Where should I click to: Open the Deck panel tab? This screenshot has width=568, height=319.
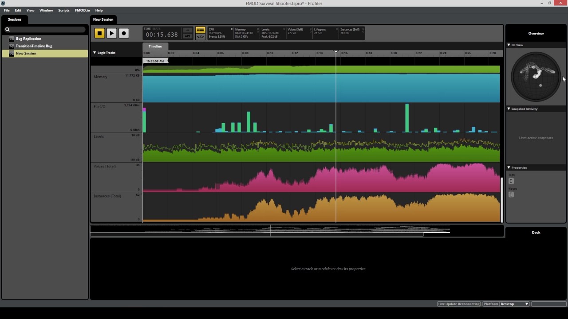(x=536, y=232)
